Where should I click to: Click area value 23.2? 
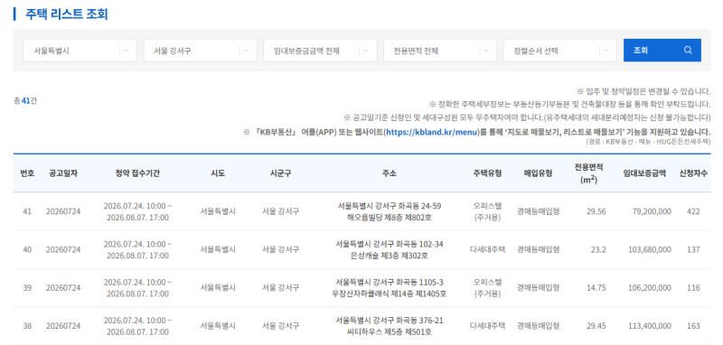(598, 249)
